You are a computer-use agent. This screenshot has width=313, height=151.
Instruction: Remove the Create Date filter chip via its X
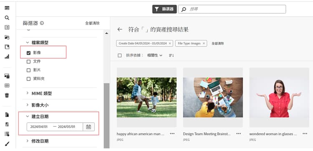[x=170, y=43]
